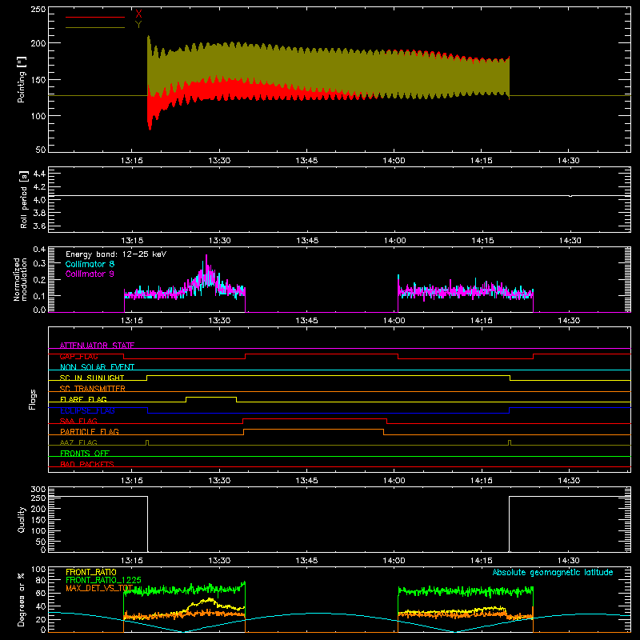
Task: Click the 3.6 tick on Roll period axis
Action: [39, 226]
